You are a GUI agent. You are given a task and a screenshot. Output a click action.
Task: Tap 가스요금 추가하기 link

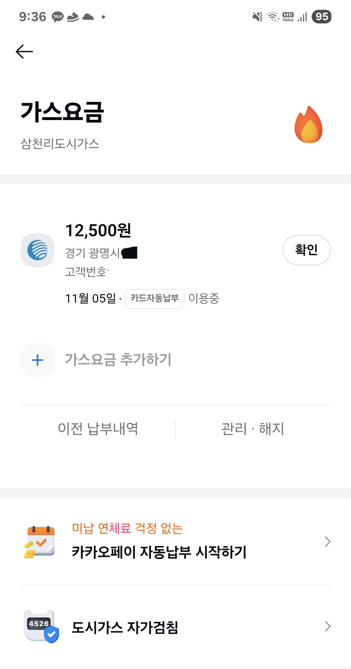pos(118,360)
